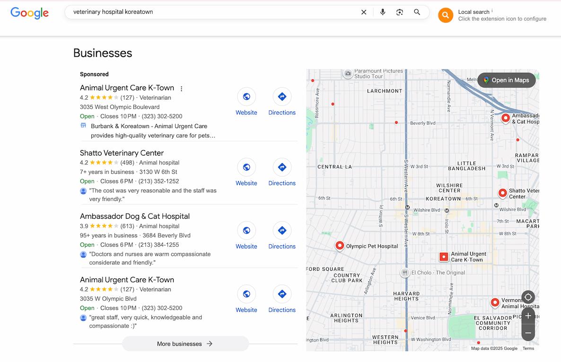Click the Sponsored label
Viewport: 561px width, 362px height.
(x=94, y=74)
